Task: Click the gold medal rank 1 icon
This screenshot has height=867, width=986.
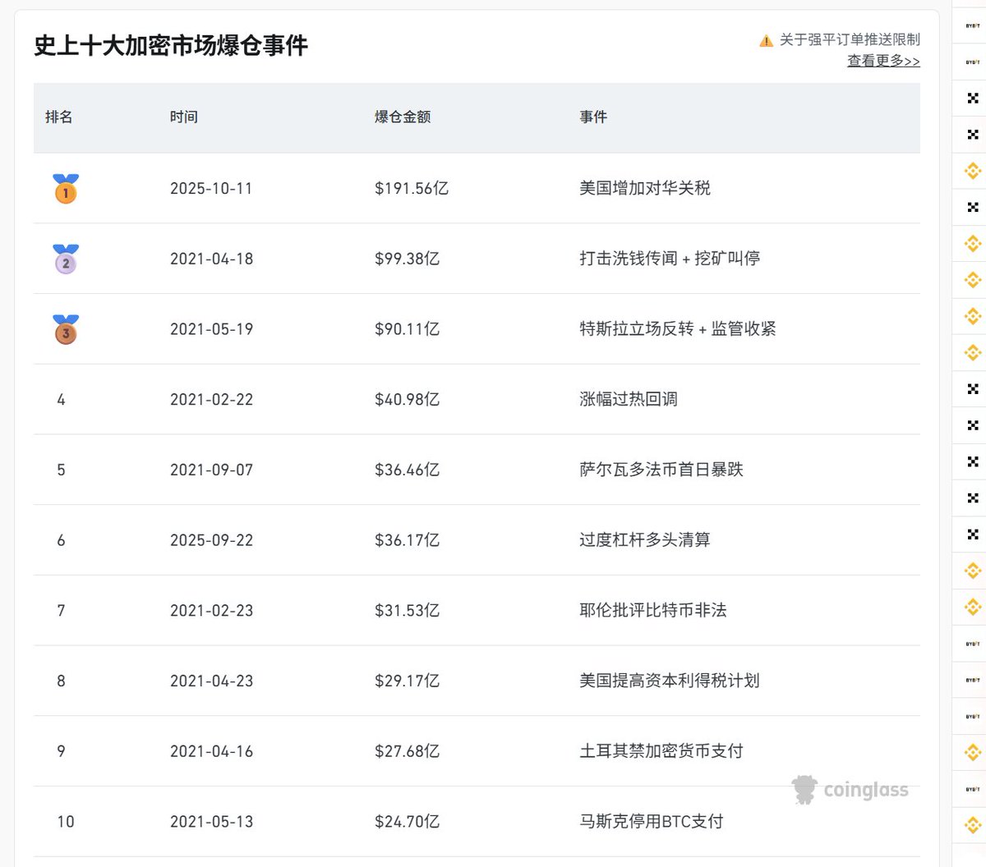Action: (66, 189)
